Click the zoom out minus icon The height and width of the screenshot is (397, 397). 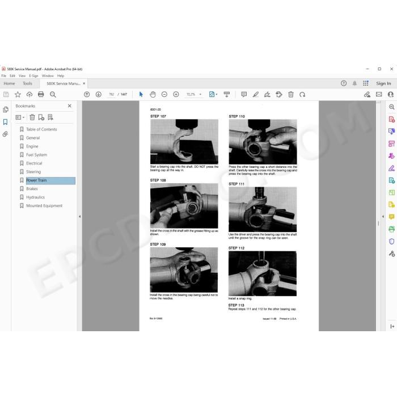click(x=164, y=95)
